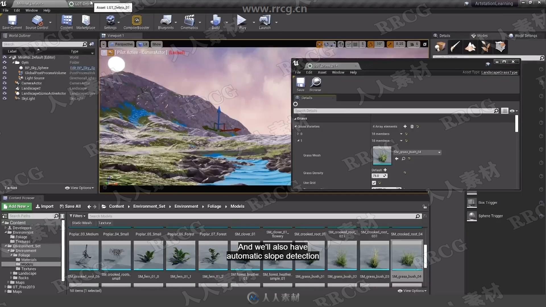Screen dimensions: 546x307
Task: Click the Blueprints toolbar icon
Action: point(166,22)
